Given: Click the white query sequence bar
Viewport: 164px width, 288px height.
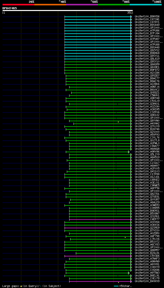Looking at the screenshot, I should (x=67, y=10).
